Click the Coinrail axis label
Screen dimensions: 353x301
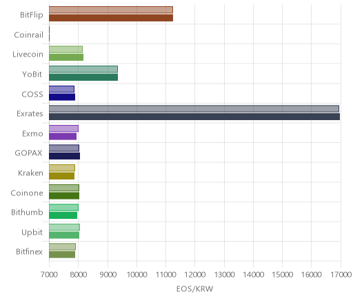point(28,35)
